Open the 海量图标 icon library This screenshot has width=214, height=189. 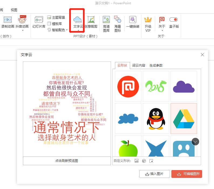click(x=118, y=24)
